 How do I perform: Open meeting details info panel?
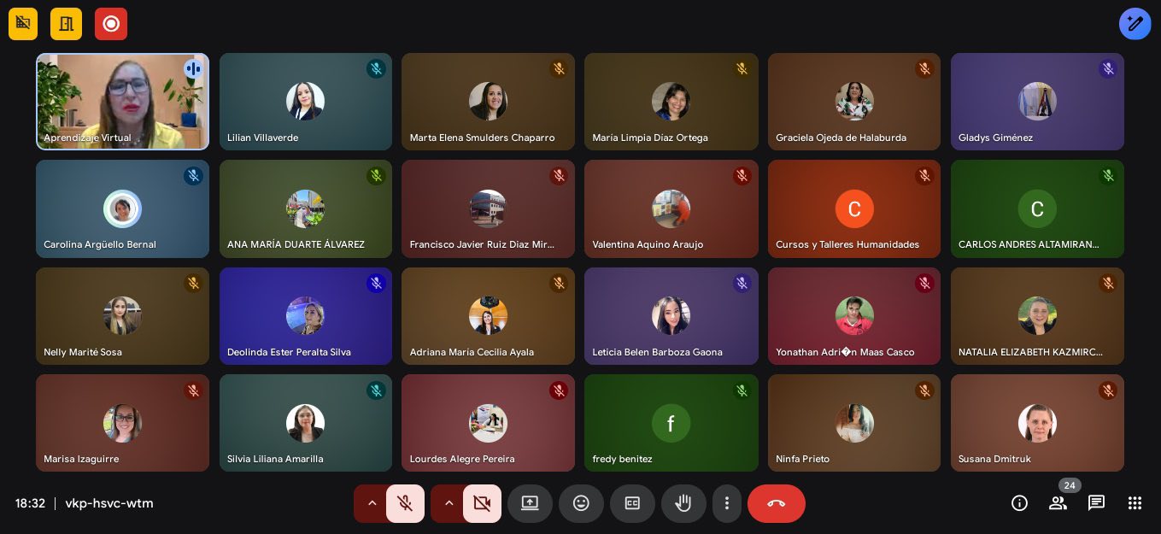(1019, 503)
